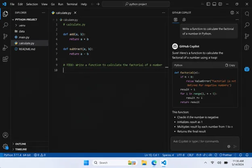Open Explorer panel more actions ellipsis
Screen dimensions: 252x168
pos(43,13)
